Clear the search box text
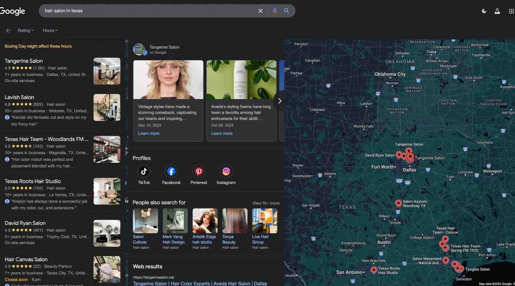Image resolution: width=515 pixels, height=286 pixels. (x=260, y=11)
